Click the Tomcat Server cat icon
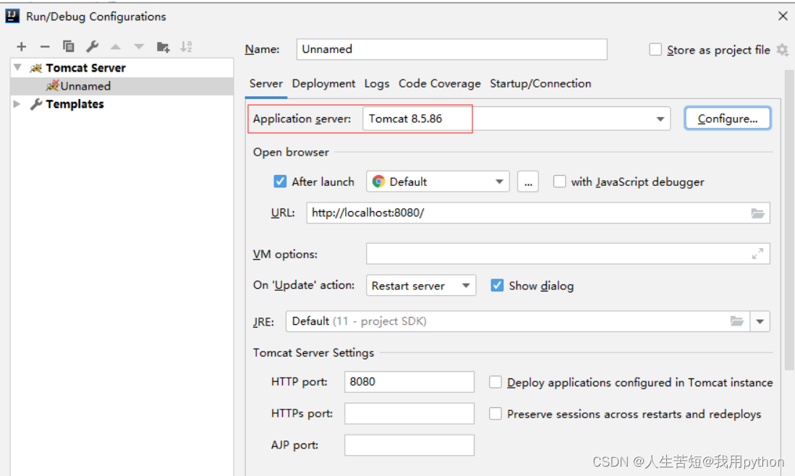795x476 pixels. pyautogui.click(x=35, y=68)
